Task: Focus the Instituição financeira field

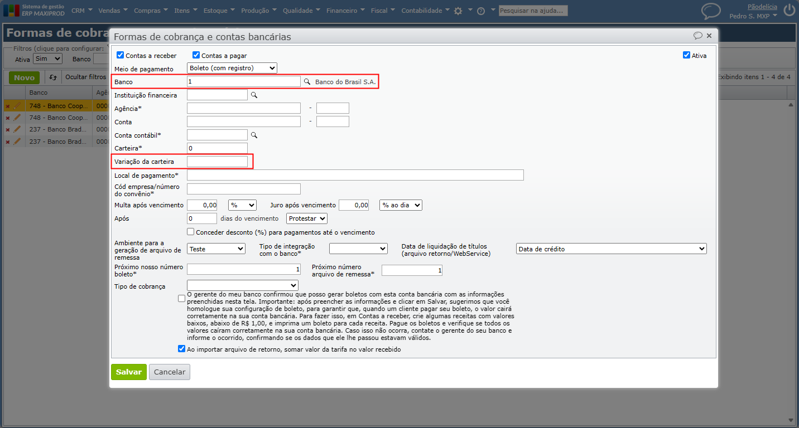Action: (217, 95)
